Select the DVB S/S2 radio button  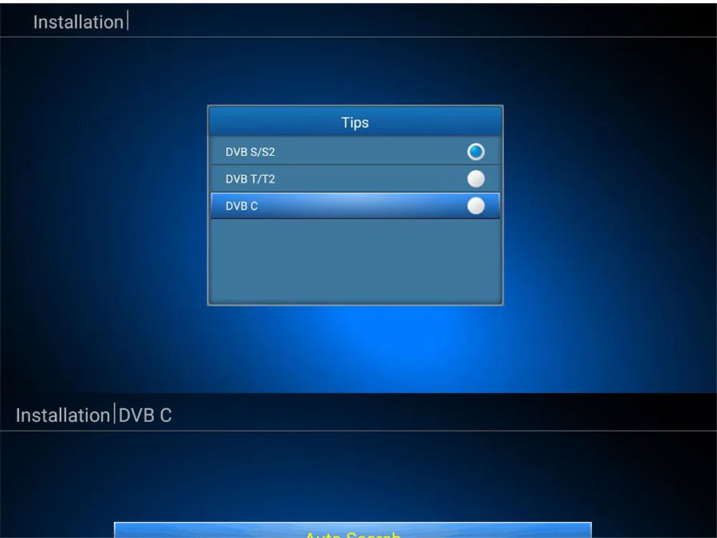(475, 152)
